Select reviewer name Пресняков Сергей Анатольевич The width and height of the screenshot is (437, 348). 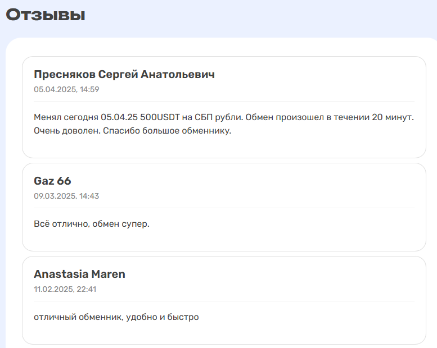tap(124, 74)
